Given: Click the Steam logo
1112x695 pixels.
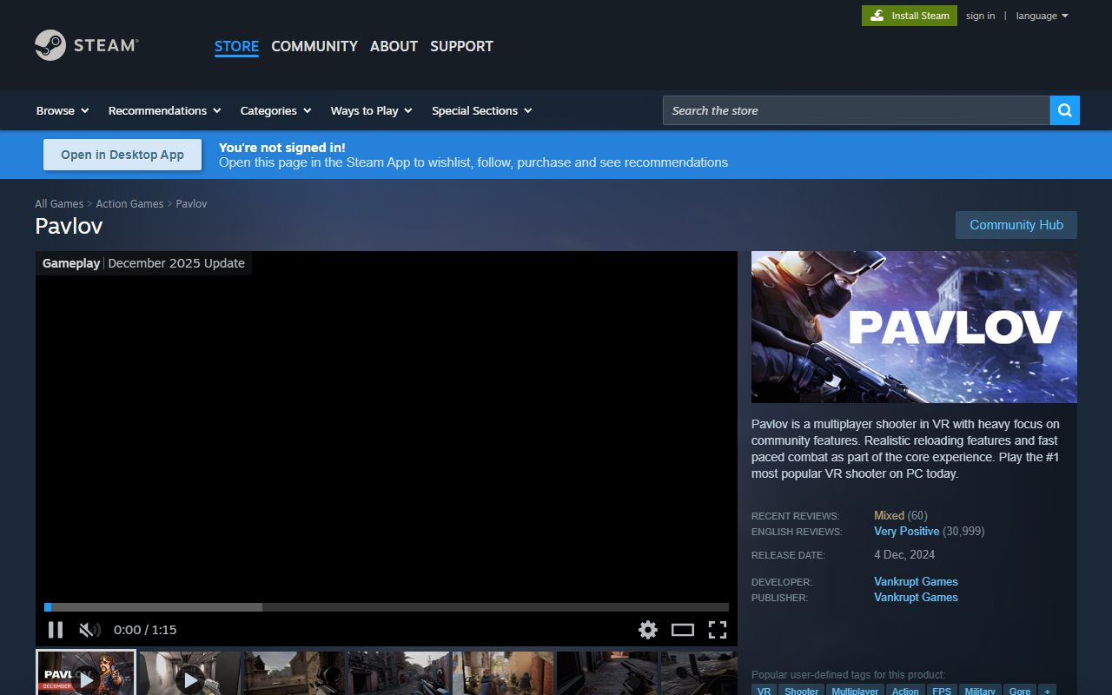Looking at the screenshot, I should click(x=87, y=45).
